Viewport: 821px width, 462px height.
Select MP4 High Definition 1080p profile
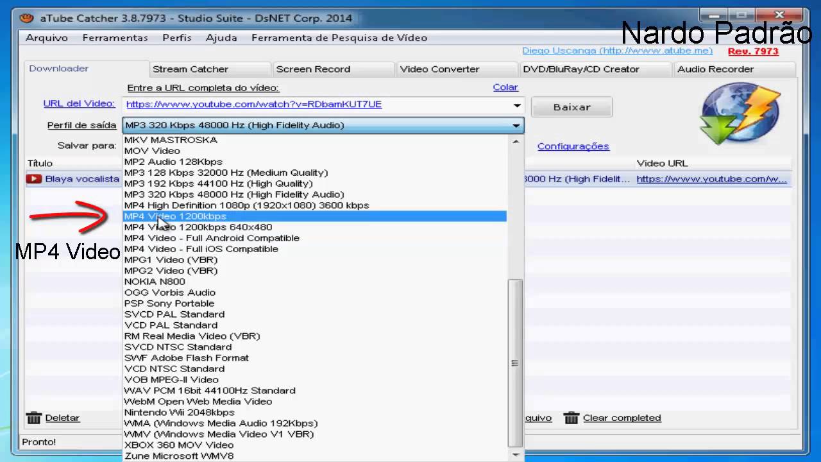tap(315, 205)
